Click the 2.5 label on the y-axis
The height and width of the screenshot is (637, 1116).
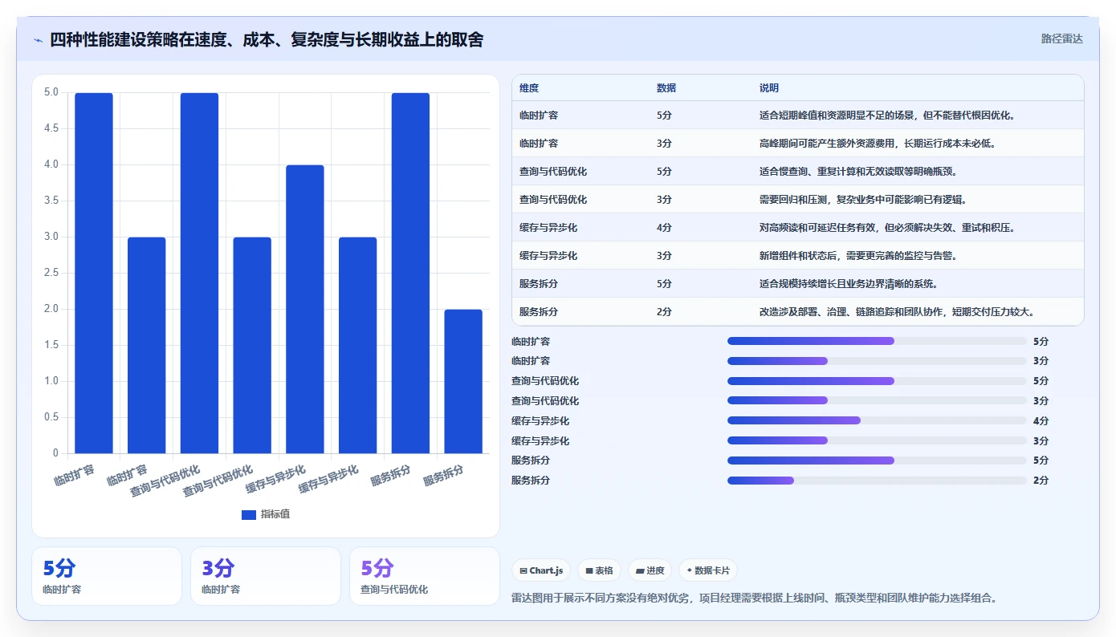[x=51, y=273]
